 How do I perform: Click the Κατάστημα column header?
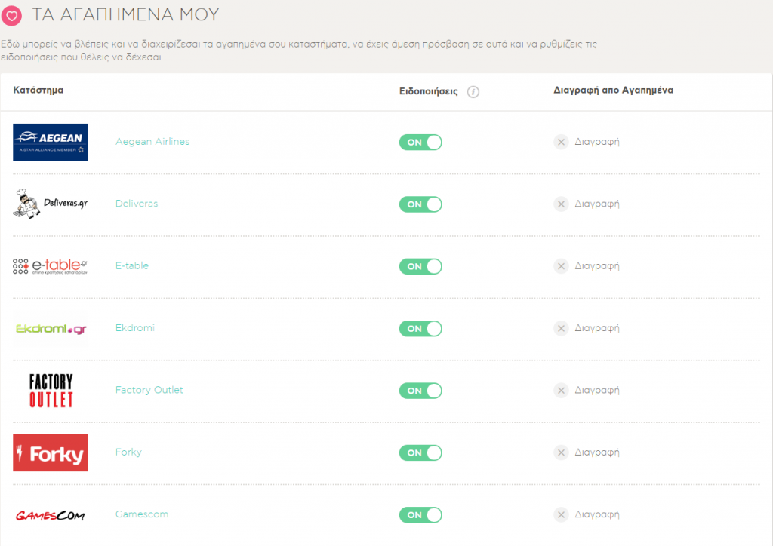(x=38, y=90)
